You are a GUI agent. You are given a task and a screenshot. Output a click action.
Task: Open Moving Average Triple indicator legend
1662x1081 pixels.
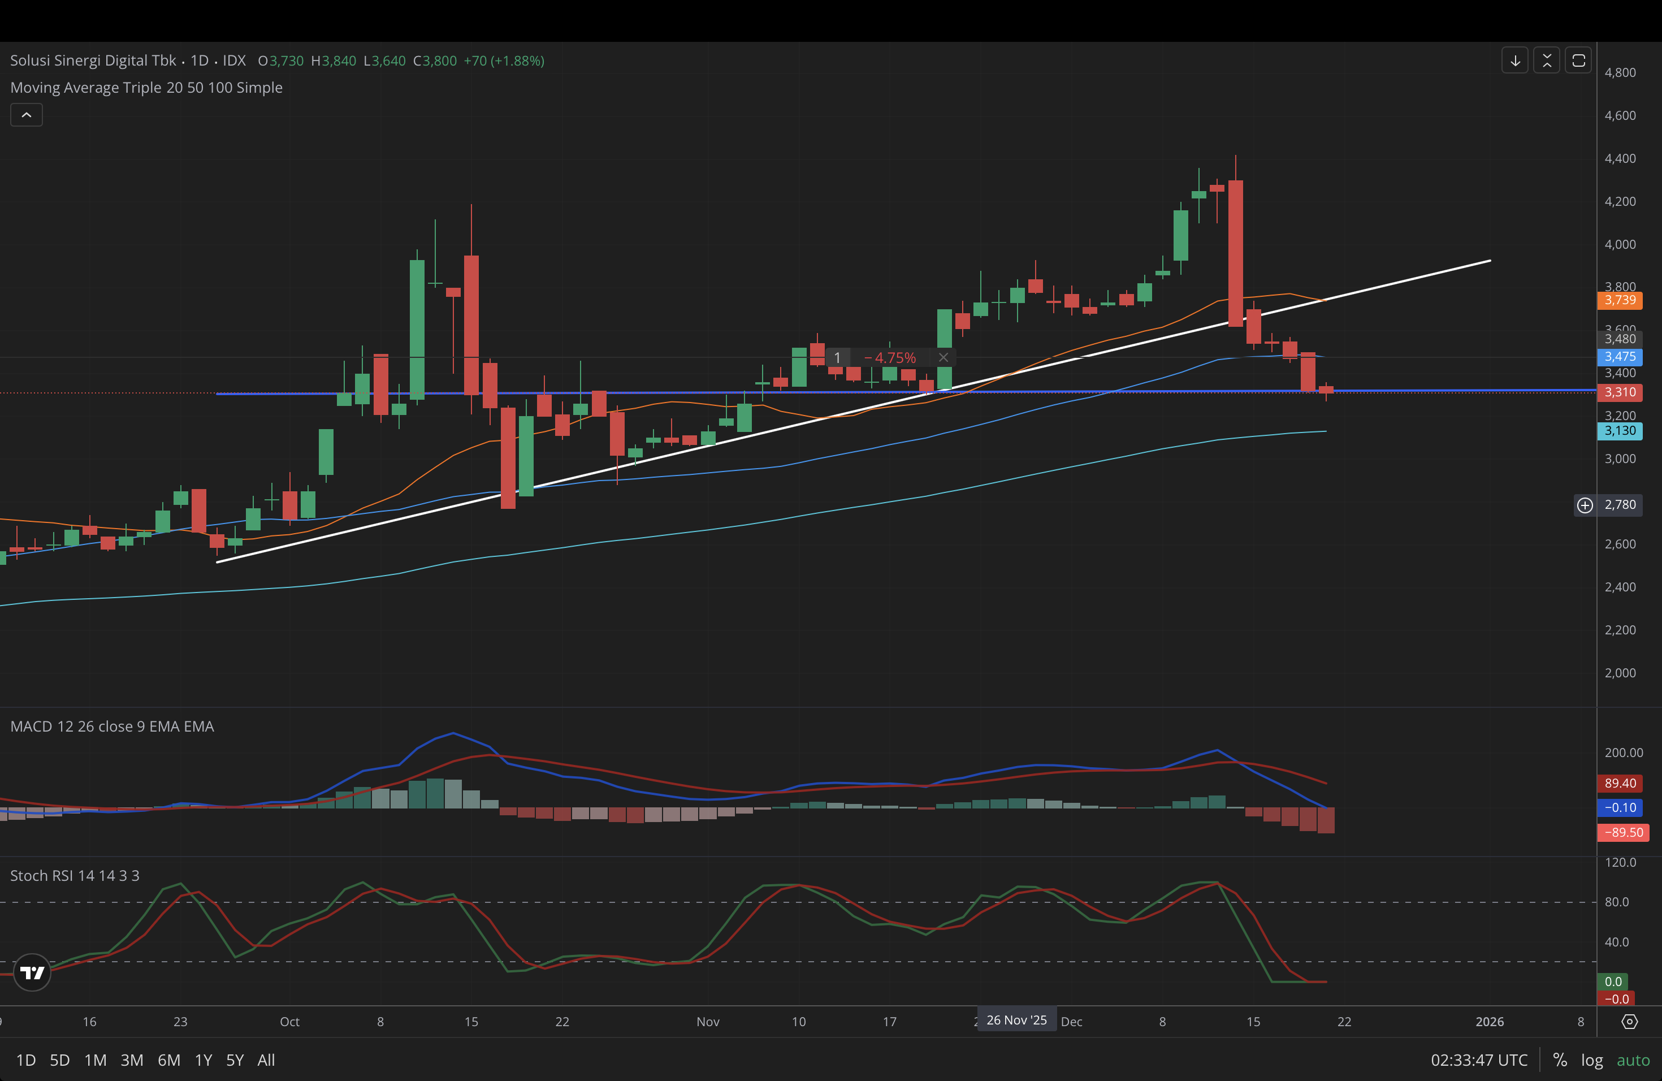pos(146,88)
